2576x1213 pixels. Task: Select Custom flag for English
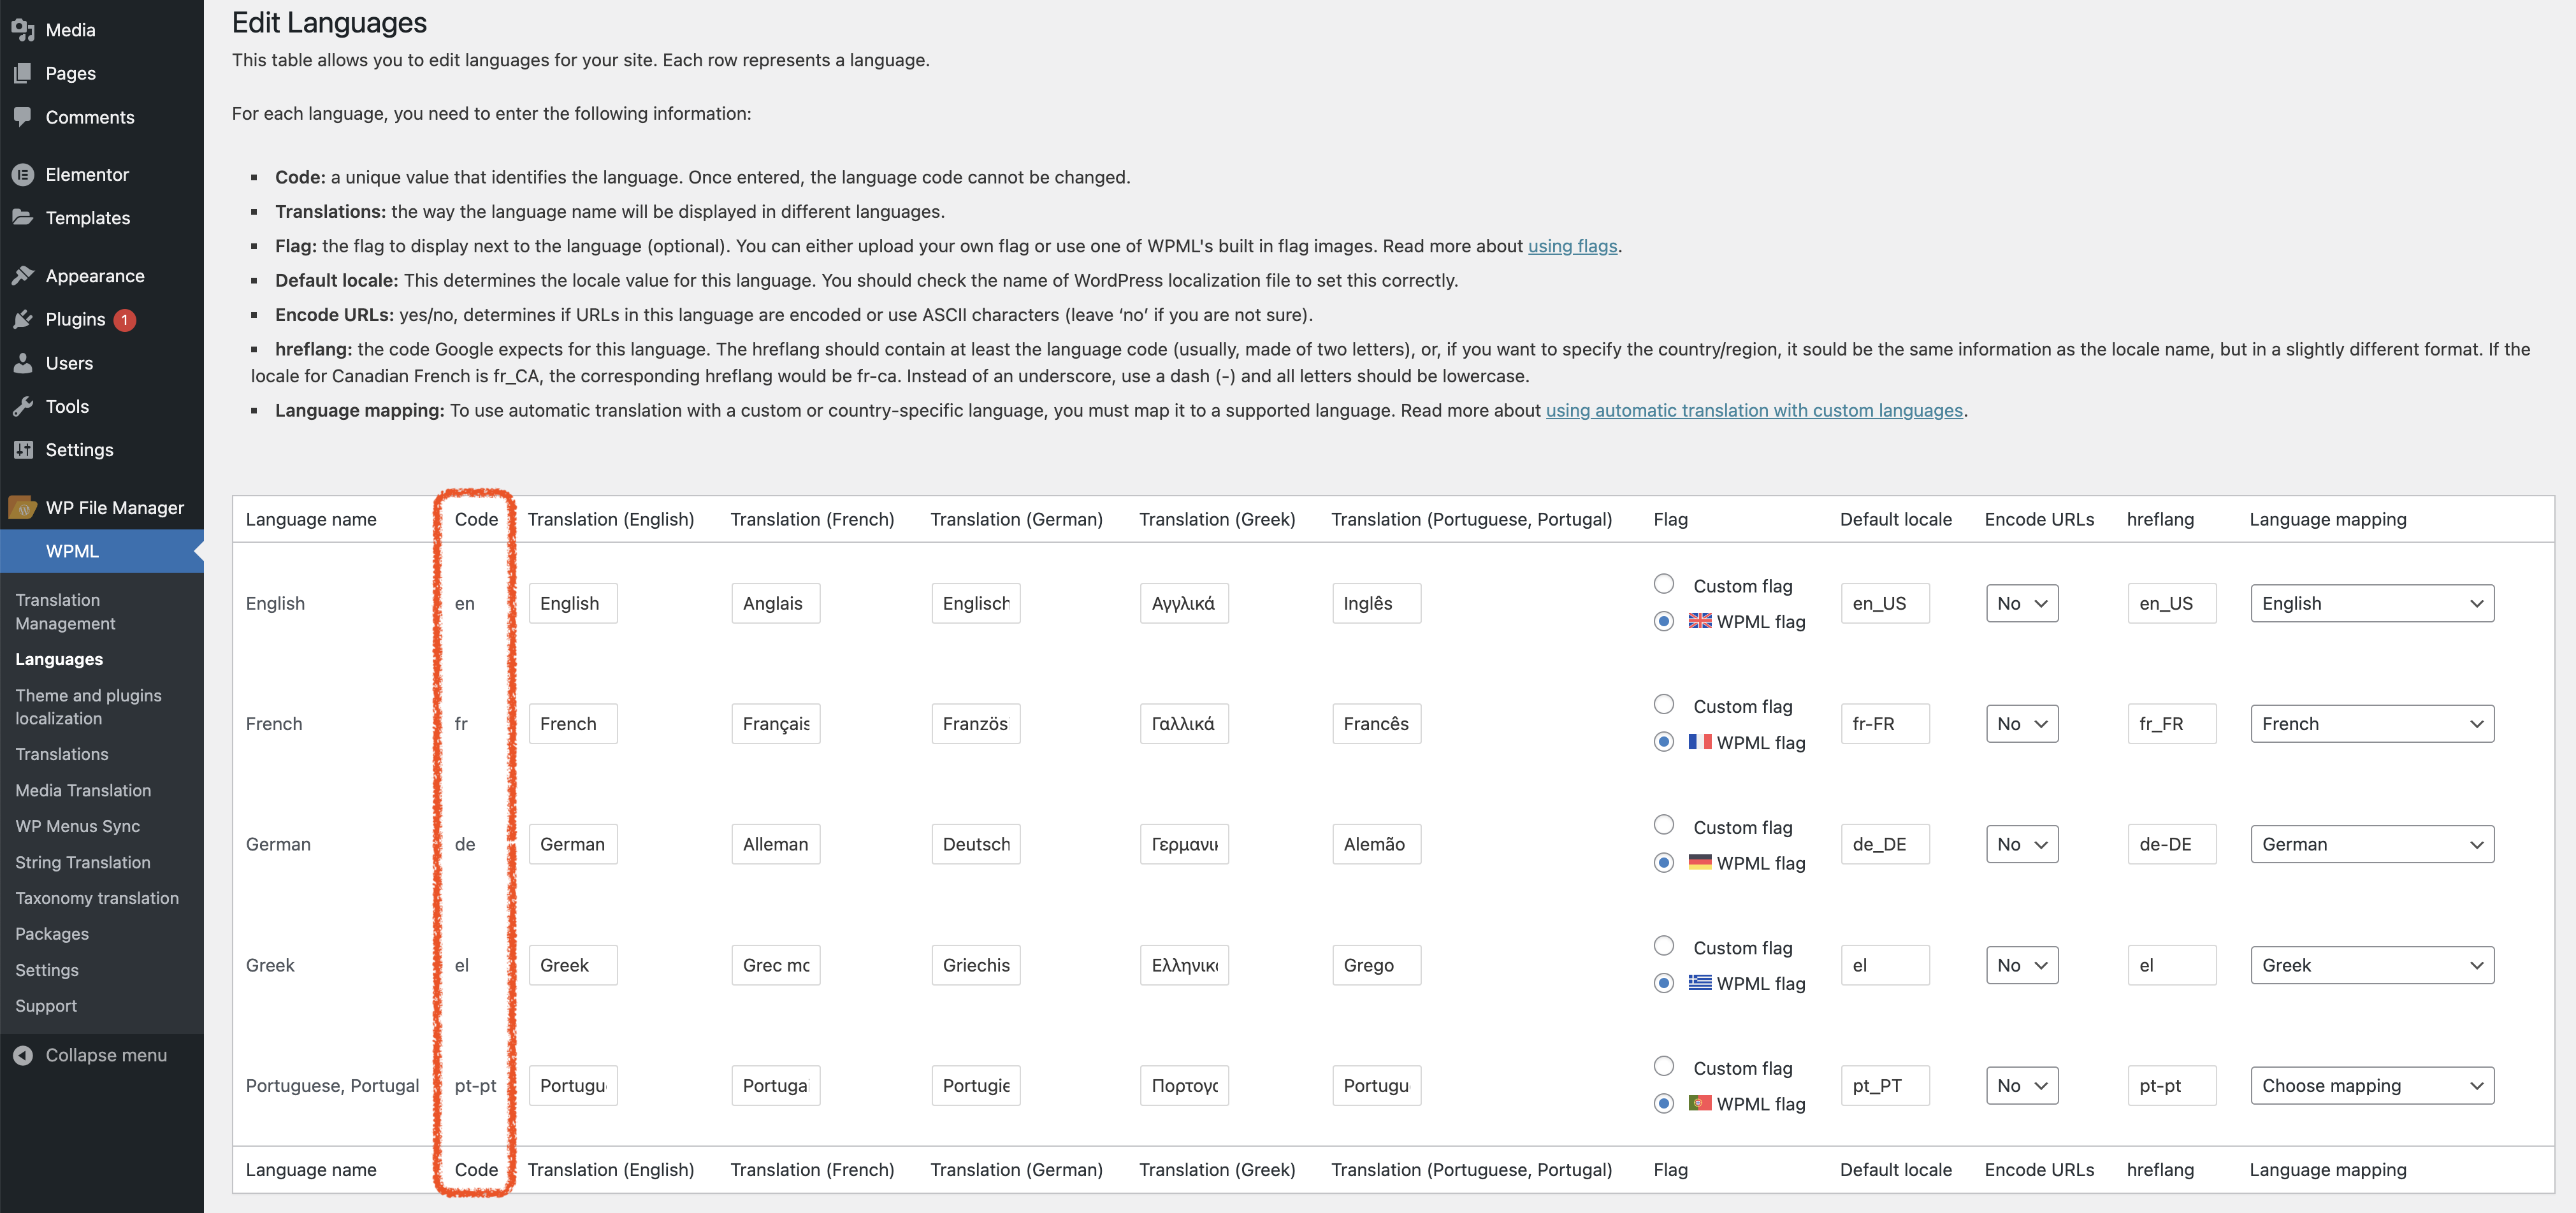pyautogui.click(x=1664, y=584)
